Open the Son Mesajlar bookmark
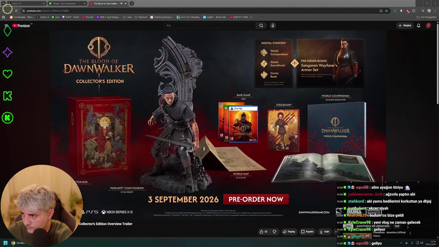The image size is (439, 247). tap(22, 17)
